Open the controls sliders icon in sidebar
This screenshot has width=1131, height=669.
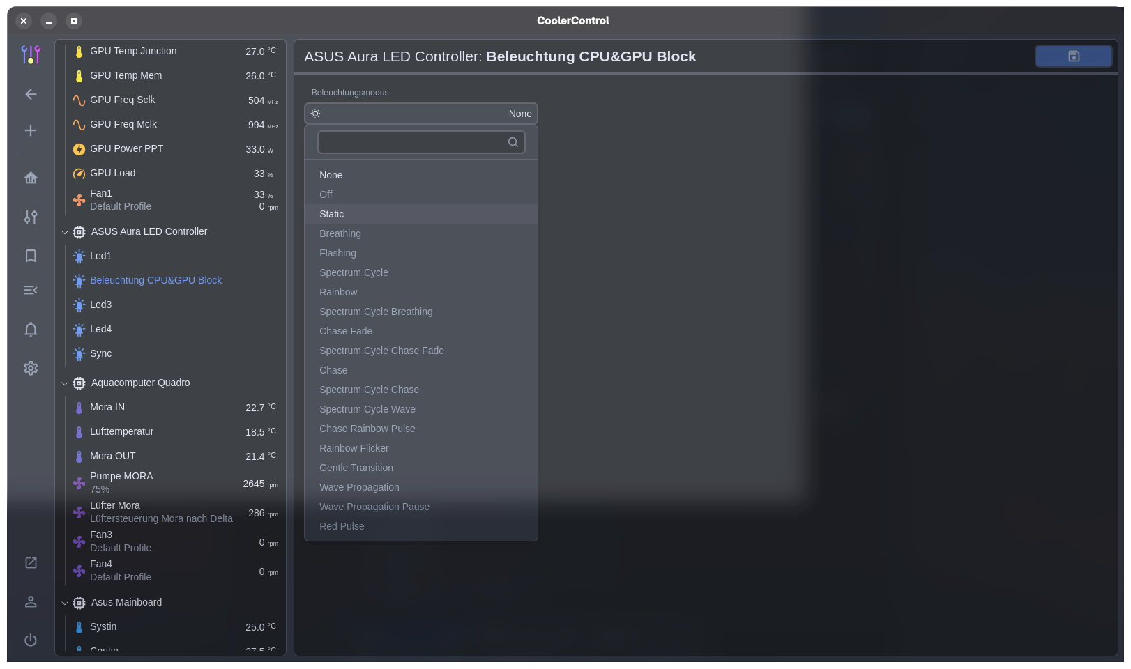click(31, 217)
